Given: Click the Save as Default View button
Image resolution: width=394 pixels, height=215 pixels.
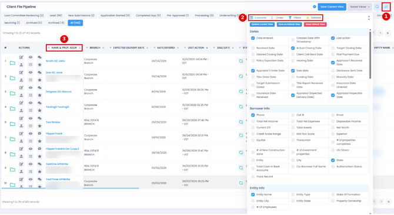Looking at the screenshot, I should [x=289, y=25].
